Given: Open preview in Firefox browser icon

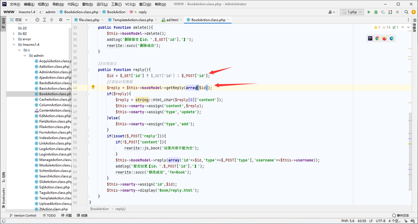Looking at the screenshot, I should pos(385,38).
